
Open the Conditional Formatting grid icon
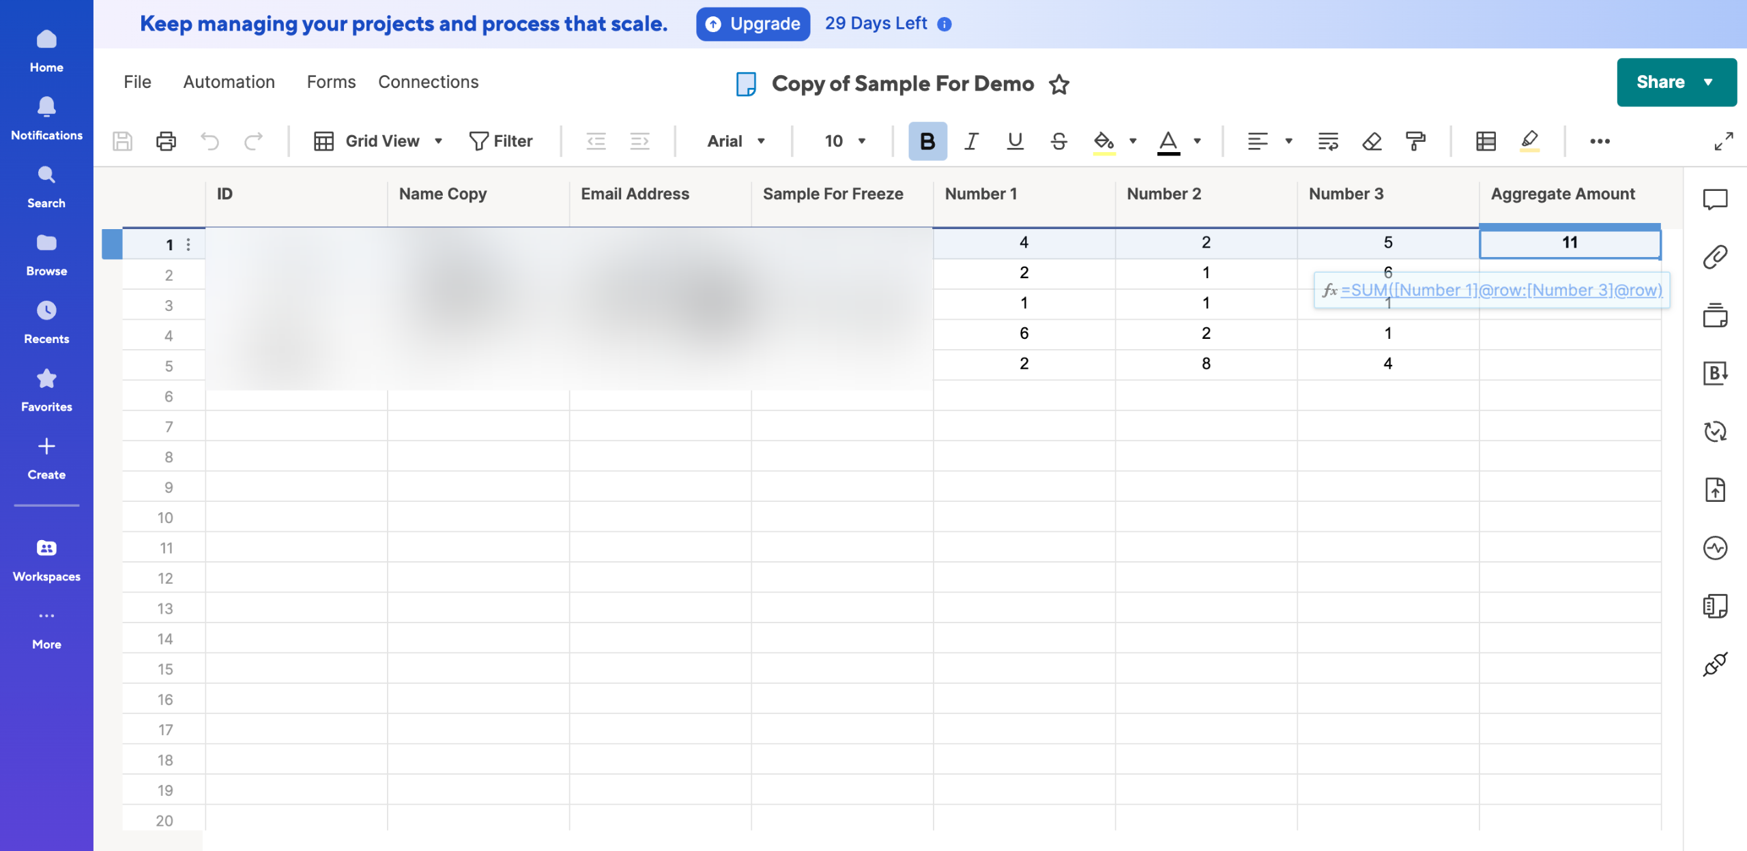[x=1486, y=141]
